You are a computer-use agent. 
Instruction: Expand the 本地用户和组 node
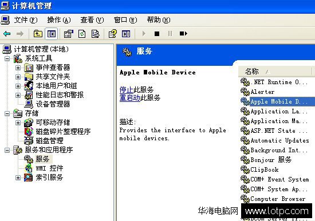coord(18,86)
